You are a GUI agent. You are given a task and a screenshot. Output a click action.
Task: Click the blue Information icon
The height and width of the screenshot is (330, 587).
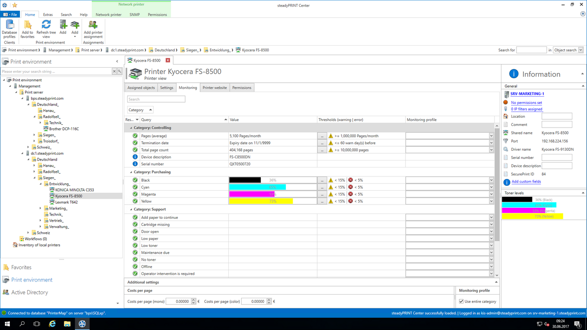coord(514,74)
